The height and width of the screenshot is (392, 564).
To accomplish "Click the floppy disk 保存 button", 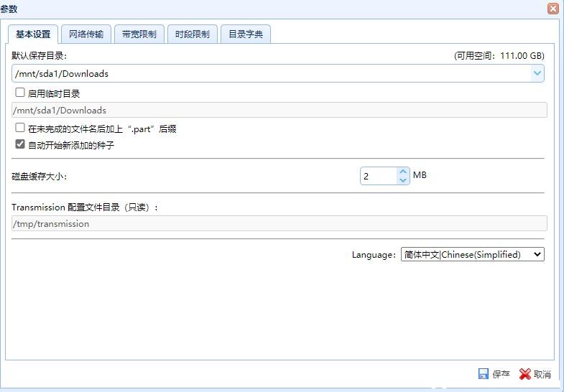I will coord(494,374).
